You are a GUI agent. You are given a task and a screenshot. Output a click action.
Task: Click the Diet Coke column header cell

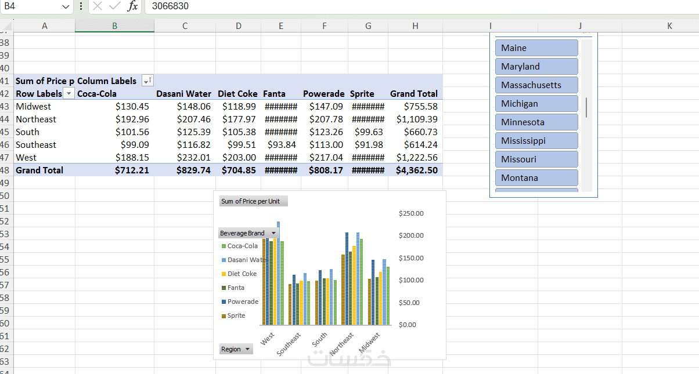coord(239,93)
